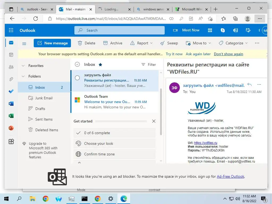Open the Calendar icon in left rail
The width and height of the screenshot is (272, 204).
[11, 55]
